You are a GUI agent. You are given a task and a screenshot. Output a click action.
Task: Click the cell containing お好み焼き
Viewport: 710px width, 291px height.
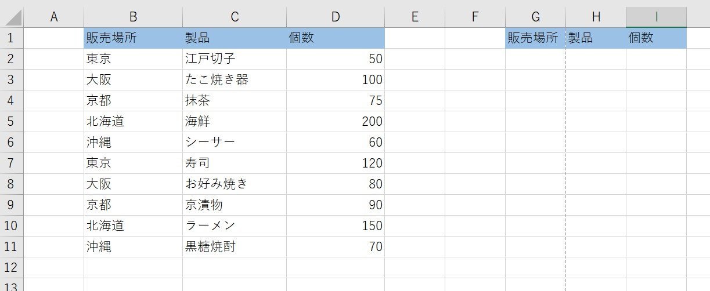click(235, 184)
